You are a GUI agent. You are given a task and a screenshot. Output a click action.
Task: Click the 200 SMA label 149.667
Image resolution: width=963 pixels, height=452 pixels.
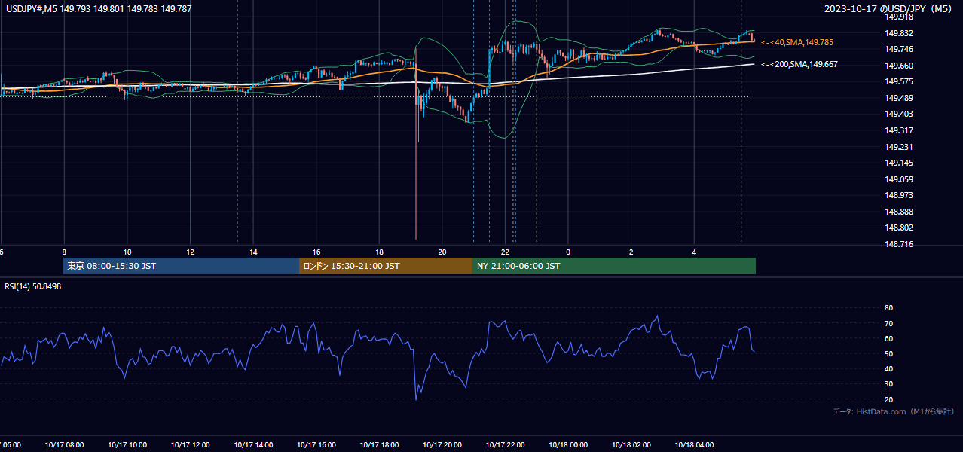click(799, 65)
